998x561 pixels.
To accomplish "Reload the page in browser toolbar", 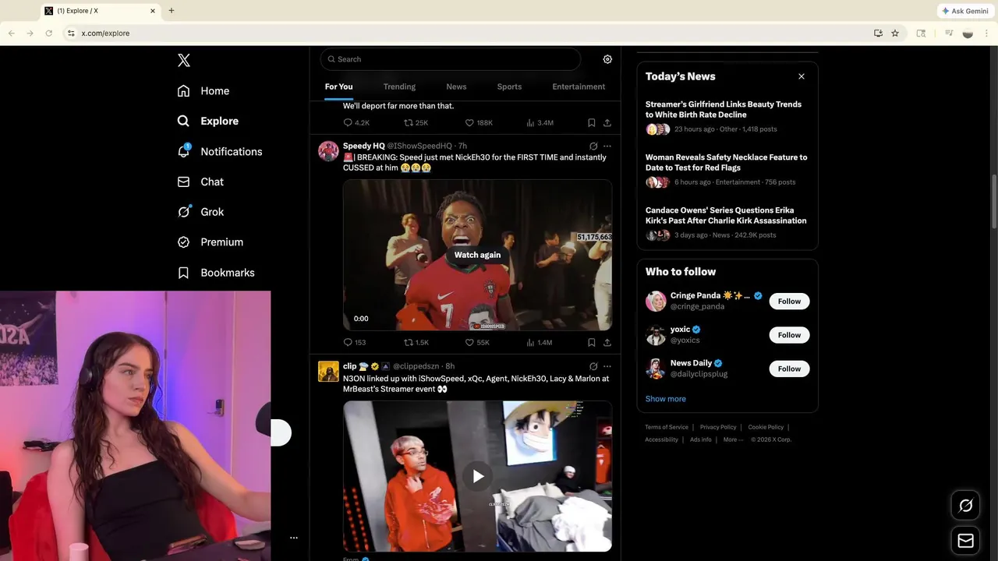I will coord(48,33).
